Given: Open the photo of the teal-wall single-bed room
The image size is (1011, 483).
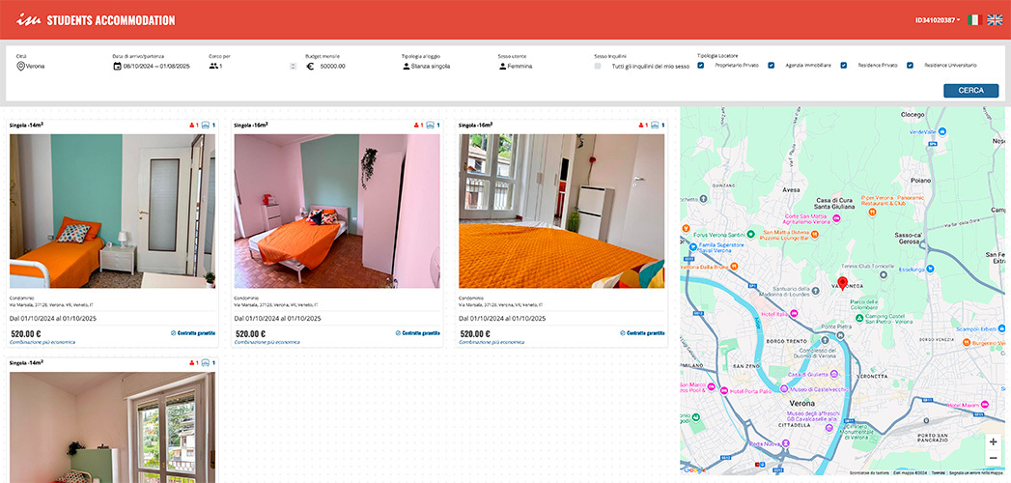Looking at the screenshot, I should coord(112,211).
